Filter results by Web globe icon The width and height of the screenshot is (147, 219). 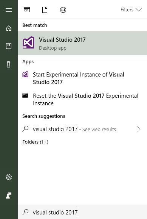tap(63, 10)
